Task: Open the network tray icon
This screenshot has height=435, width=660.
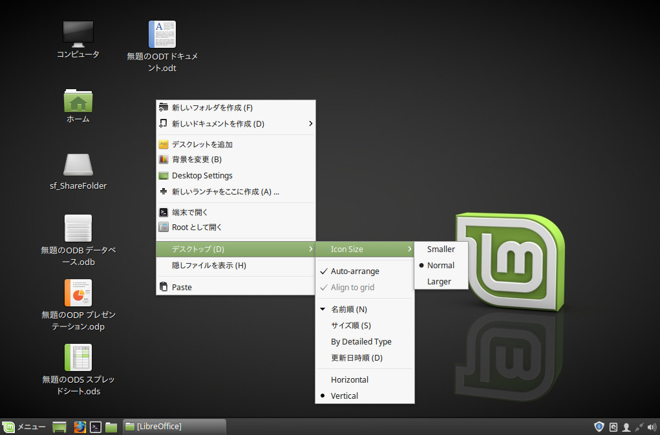Action: (639, 427)
